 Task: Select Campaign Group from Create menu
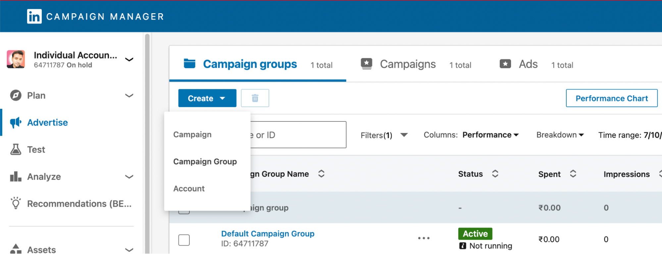click(205, 162)
